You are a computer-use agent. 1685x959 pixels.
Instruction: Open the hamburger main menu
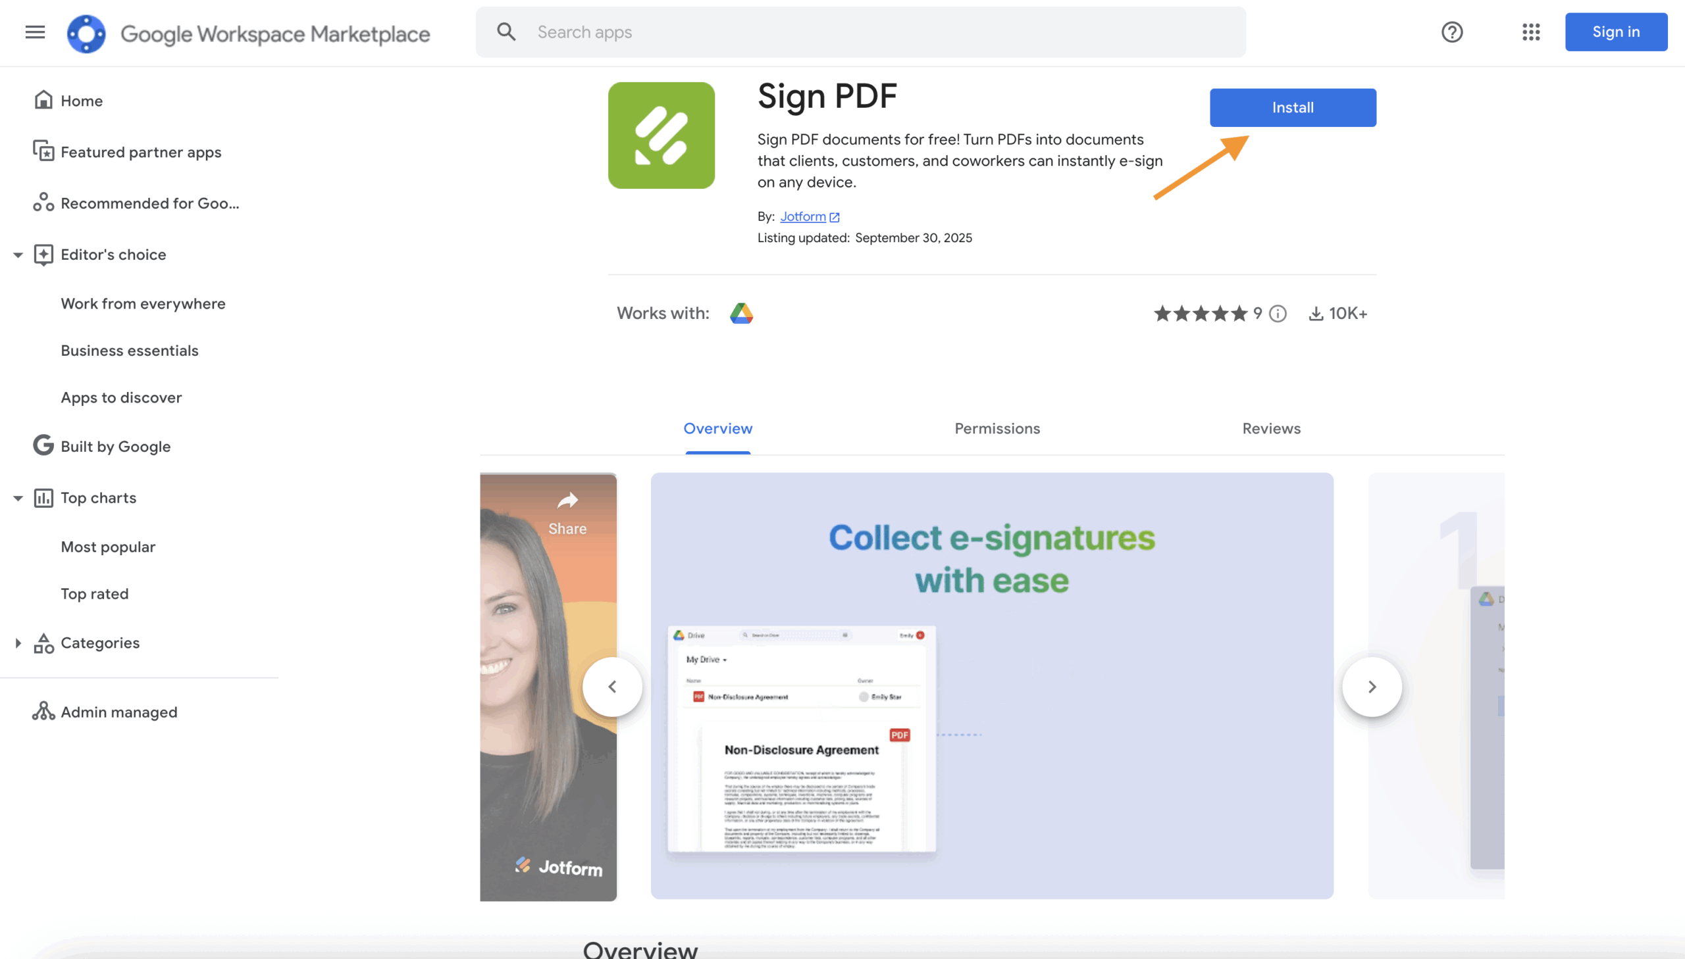pos(35,32)
